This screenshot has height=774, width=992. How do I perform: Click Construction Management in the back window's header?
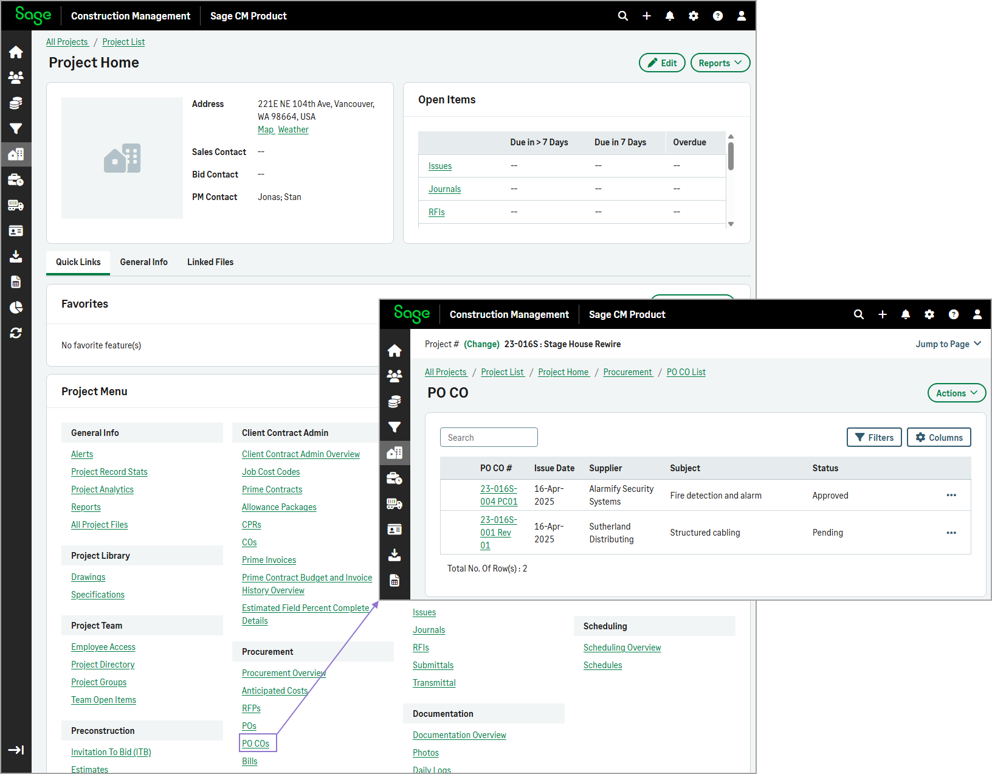pos(131,16)
